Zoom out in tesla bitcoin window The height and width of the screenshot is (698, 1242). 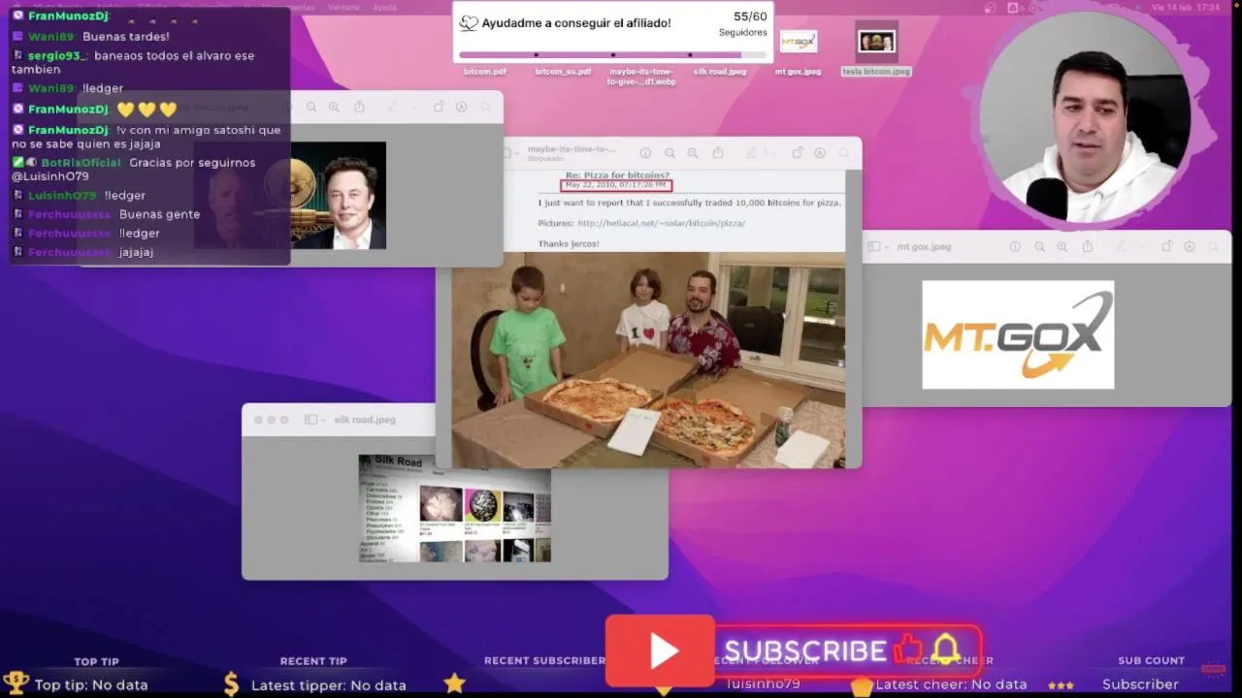coord(311,108)
